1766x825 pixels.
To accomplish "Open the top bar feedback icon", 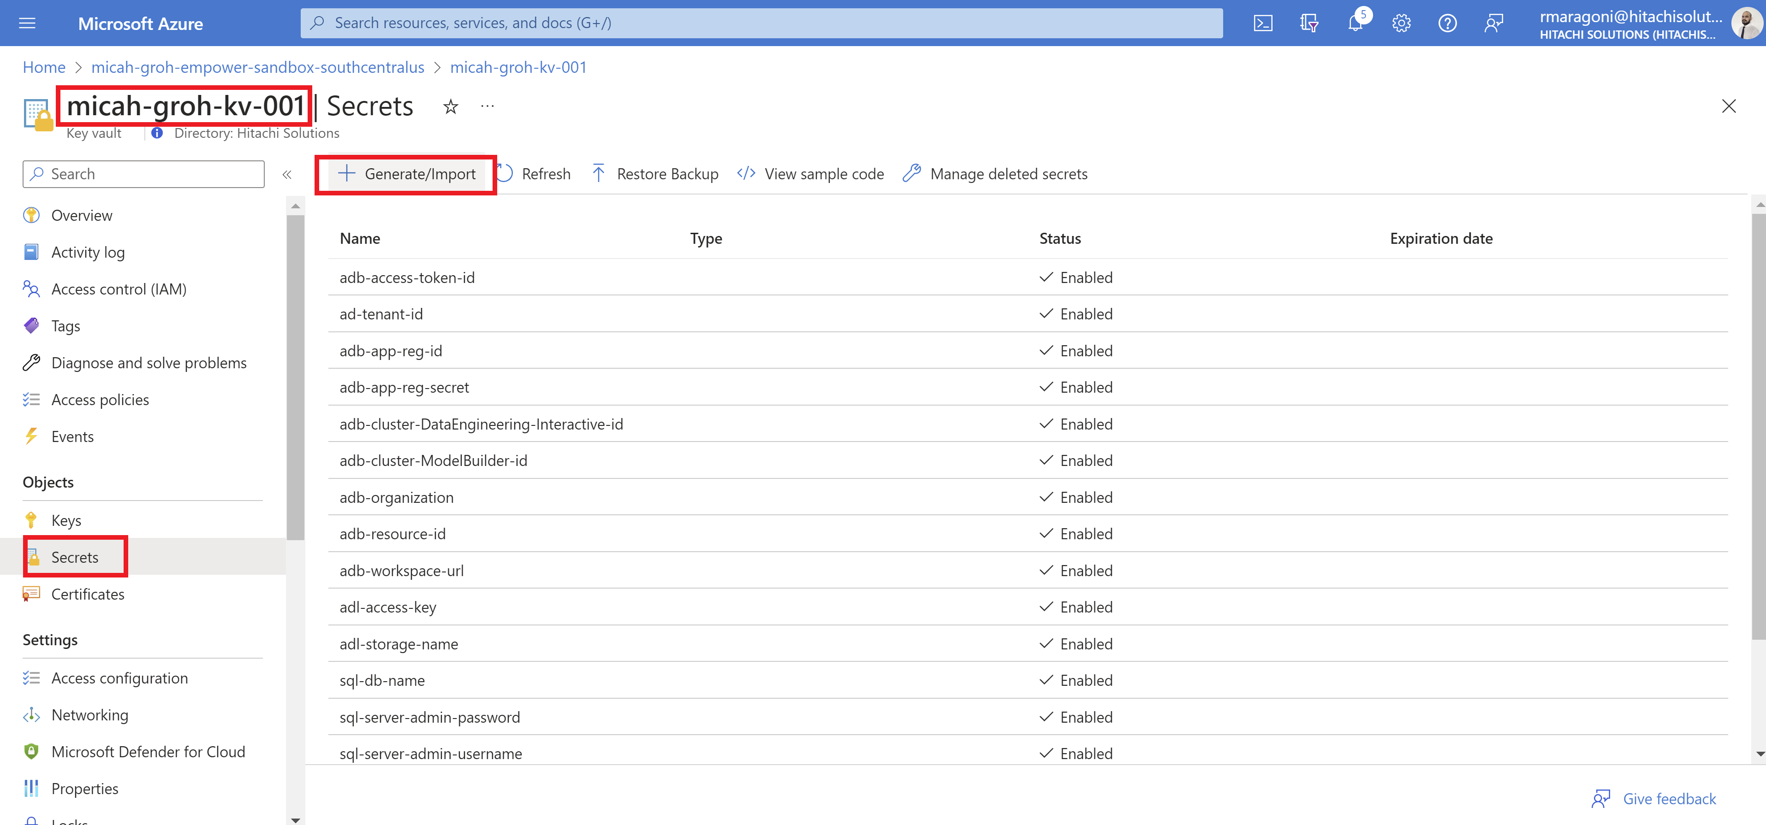I will tap(1493, 24).
